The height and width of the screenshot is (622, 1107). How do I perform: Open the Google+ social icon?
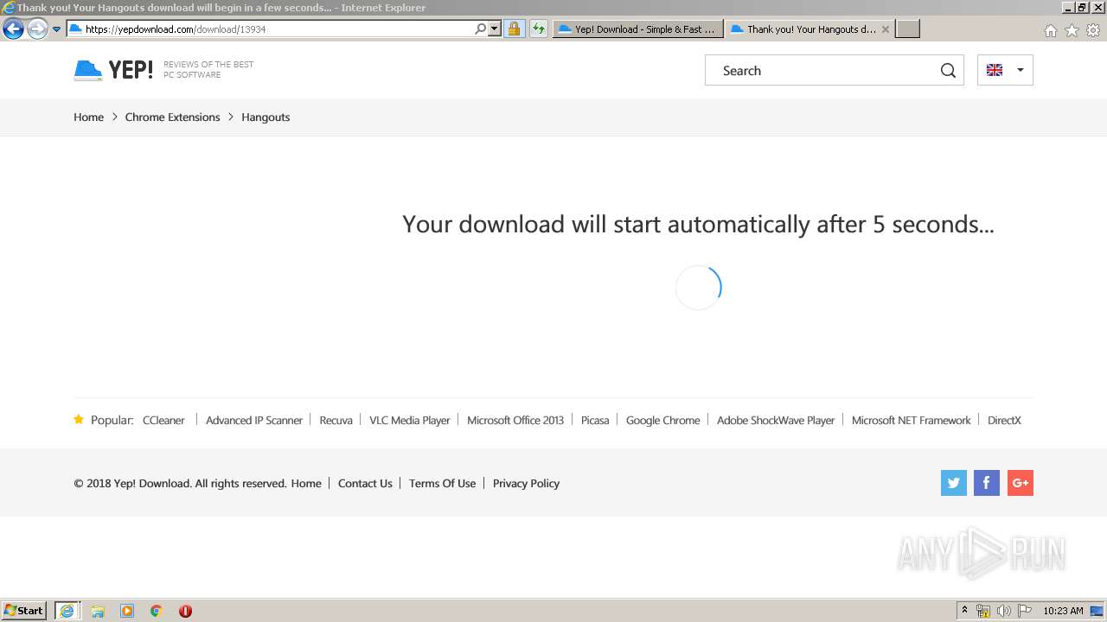click(1021, 483)
